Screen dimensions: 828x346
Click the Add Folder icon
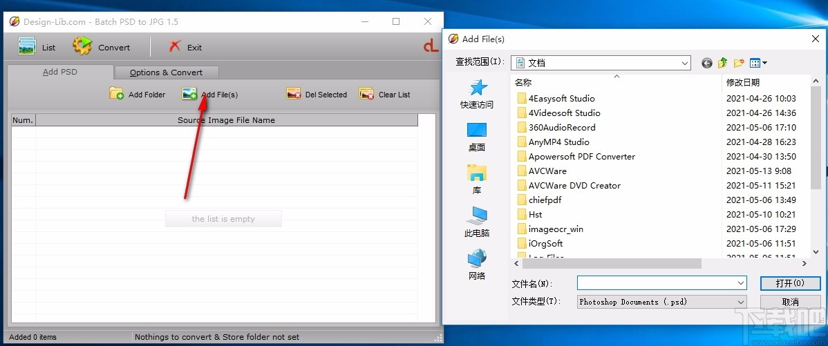coord(117,94)
